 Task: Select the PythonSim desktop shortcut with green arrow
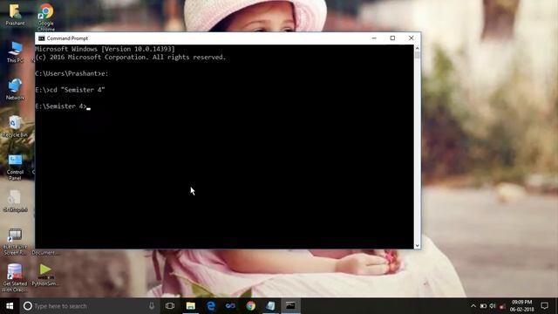[45, 275]
